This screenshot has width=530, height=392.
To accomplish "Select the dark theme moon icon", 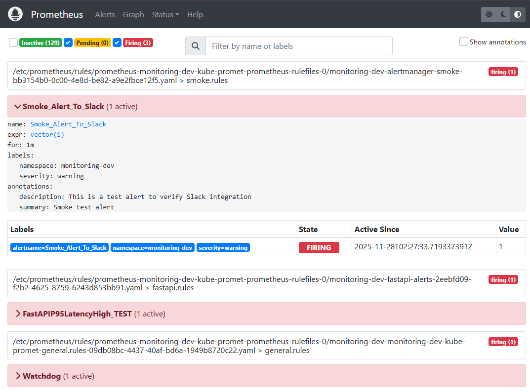I will pos(502,14).
